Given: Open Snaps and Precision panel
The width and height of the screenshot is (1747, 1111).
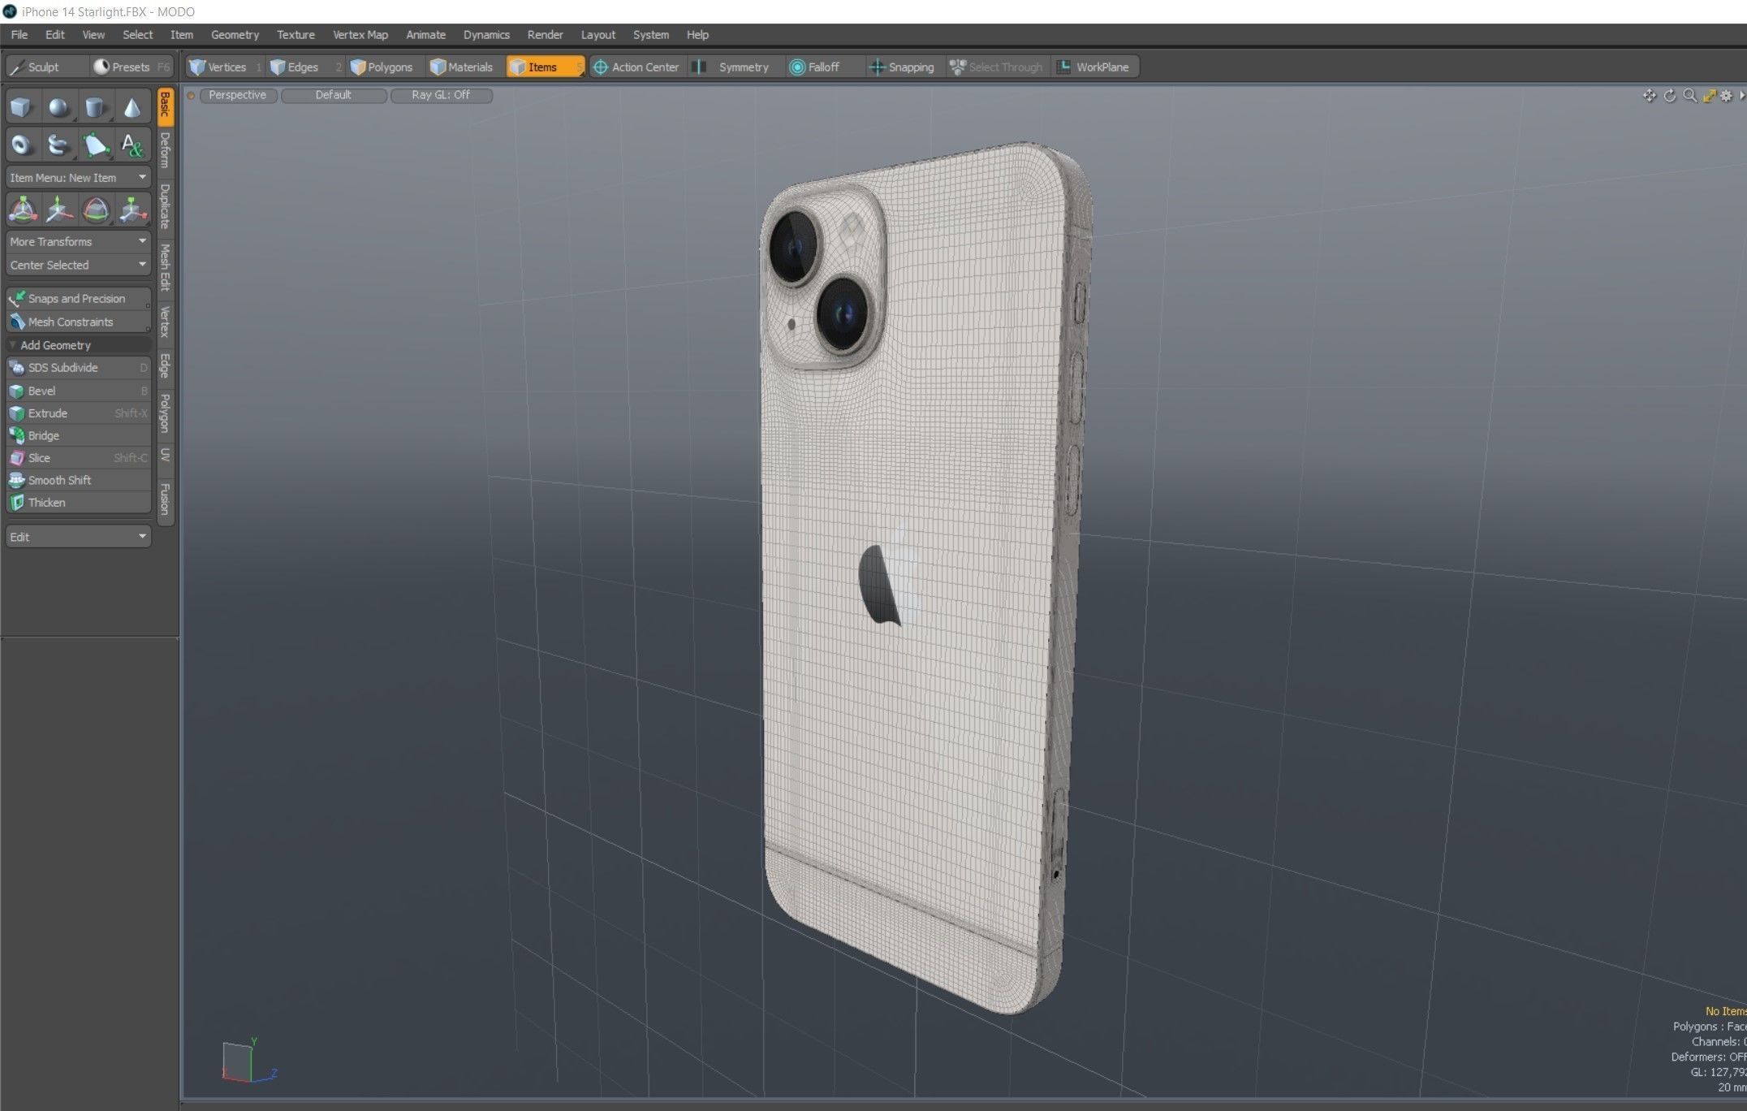Looking at the screenshot, I should pyautogui.click(x=79, y=299).
